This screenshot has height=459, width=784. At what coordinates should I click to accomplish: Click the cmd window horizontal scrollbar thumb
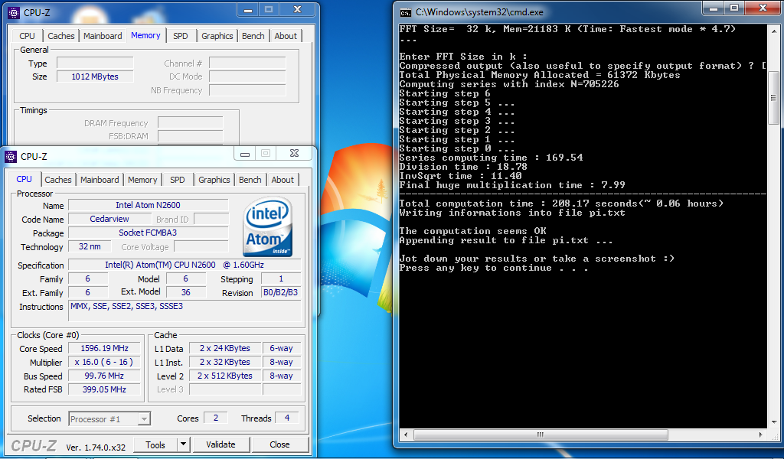[x=541, y=435]
